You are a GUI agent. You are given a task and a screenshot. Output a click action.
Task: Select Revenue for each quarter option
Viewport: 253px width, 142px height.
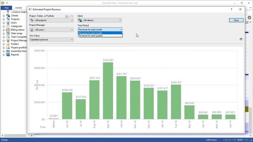tap(100, 35)
